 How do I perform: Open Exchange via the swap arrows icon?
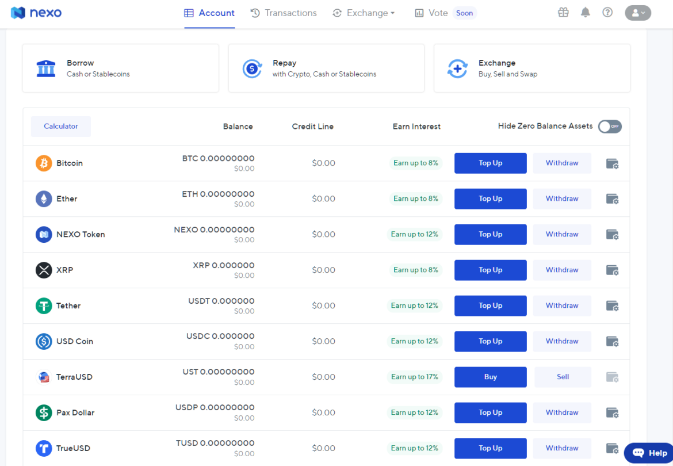[x=457, y=68]
